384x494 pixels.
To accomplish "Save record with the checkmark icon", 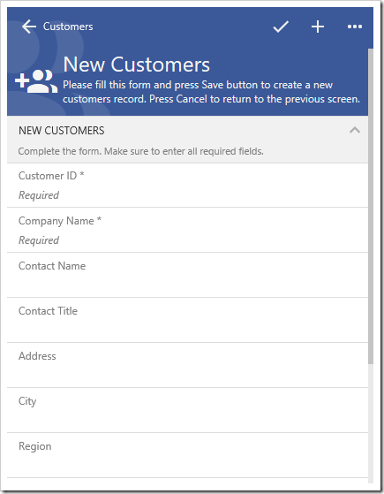I will coord(281,27).
